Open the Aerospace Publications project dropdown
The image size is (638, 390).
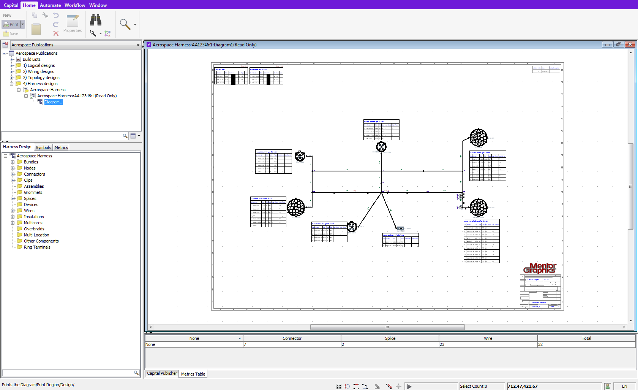coord(138,45)
